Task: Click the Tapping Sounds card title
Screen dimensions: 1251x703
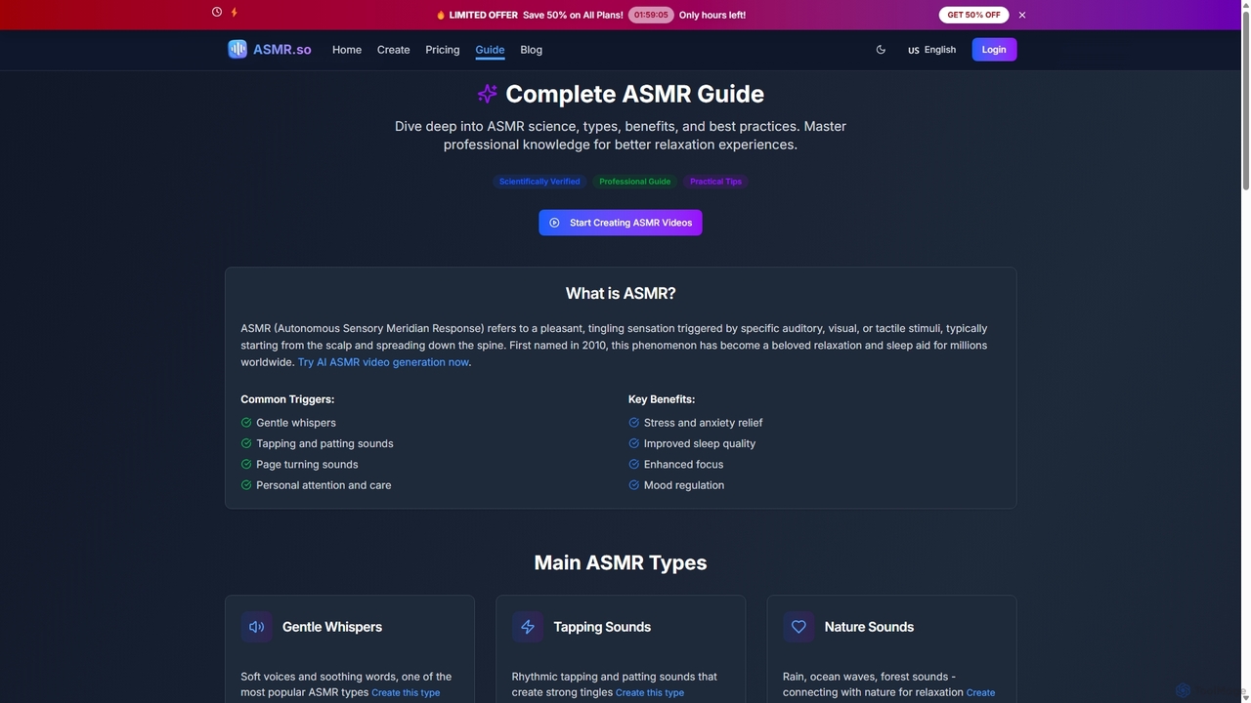Action: coord(602,627)
